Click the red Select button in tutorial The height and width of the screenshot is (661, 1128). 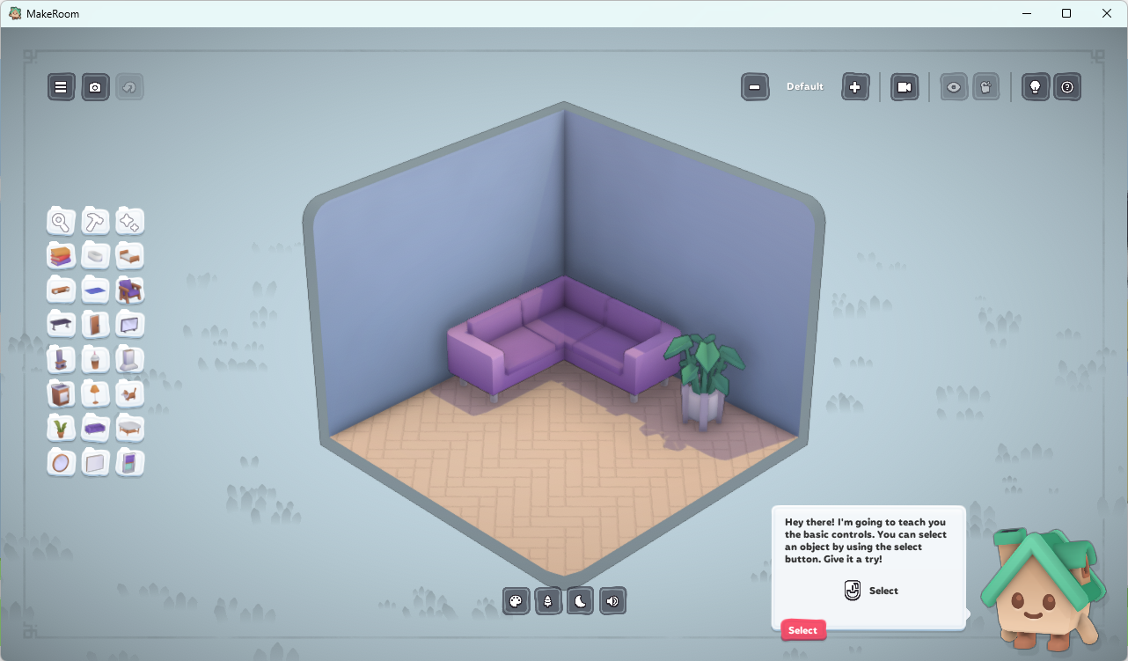(x=802, y=630)
